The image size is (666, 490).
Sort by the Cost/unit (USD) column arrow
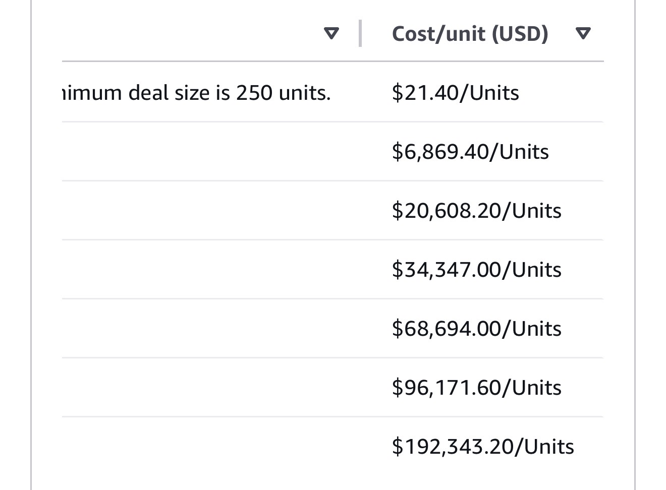[x=583, y=34]
